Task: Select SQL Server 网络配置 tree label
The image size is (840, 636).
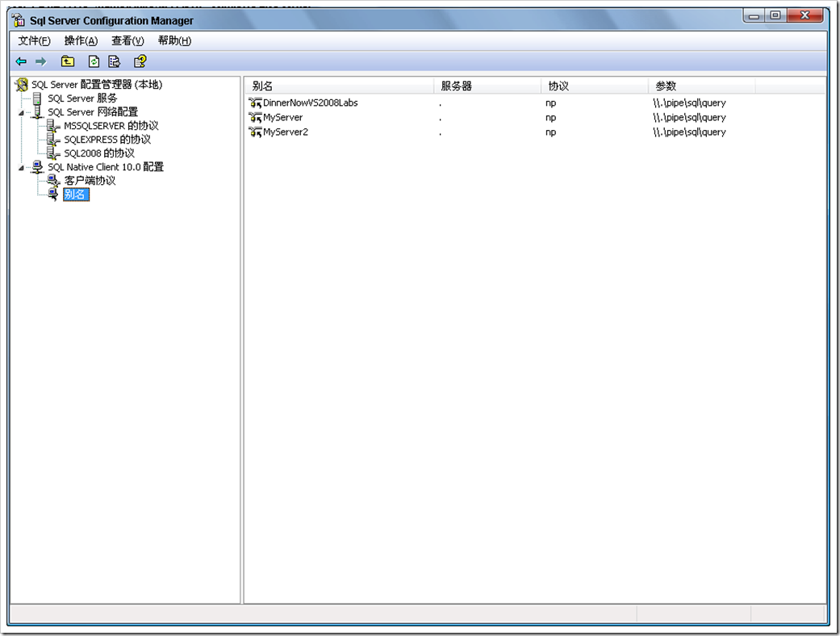Action: pos(93,112)
